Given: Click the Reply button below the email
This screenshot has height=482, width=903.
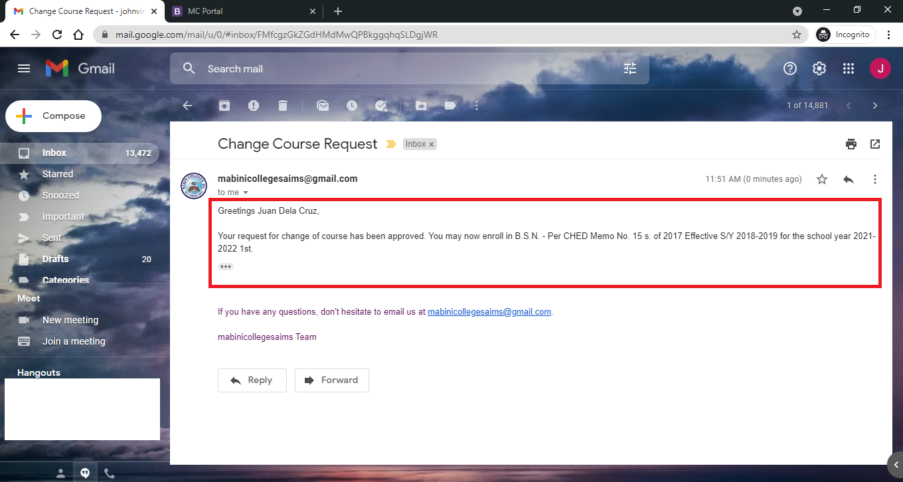Looking at the screenshot, I should [x=252, y=380].
